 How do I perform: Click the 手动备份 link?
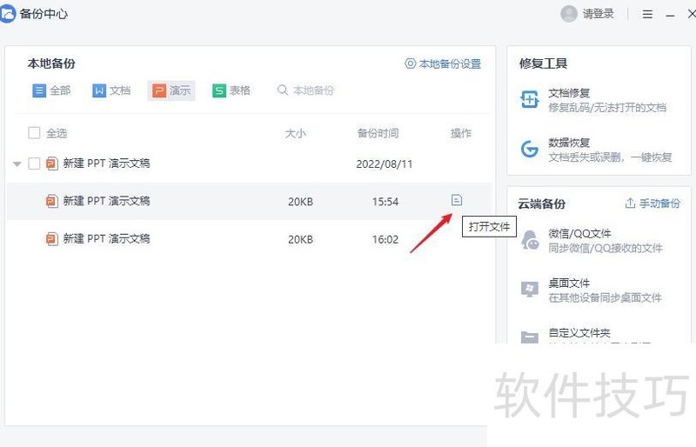point(659,203)
